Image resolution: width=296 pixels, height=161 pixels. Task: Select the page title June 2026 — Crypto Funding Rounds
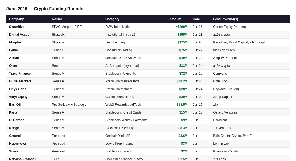coord(45,9)
